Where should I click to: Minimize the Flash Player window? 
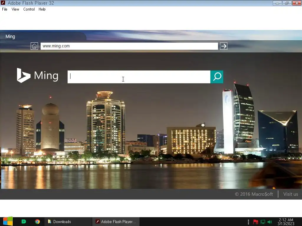pyautogui.click(x=277, y=3)
